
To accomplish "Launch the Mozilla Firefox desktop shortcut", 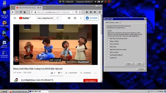I will [4, 24].
